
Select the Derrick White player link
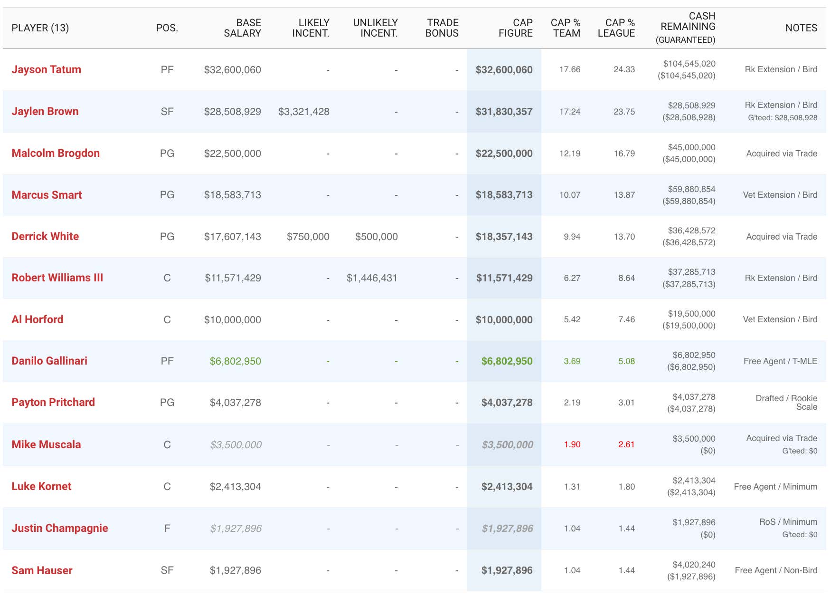click(45, 236)
